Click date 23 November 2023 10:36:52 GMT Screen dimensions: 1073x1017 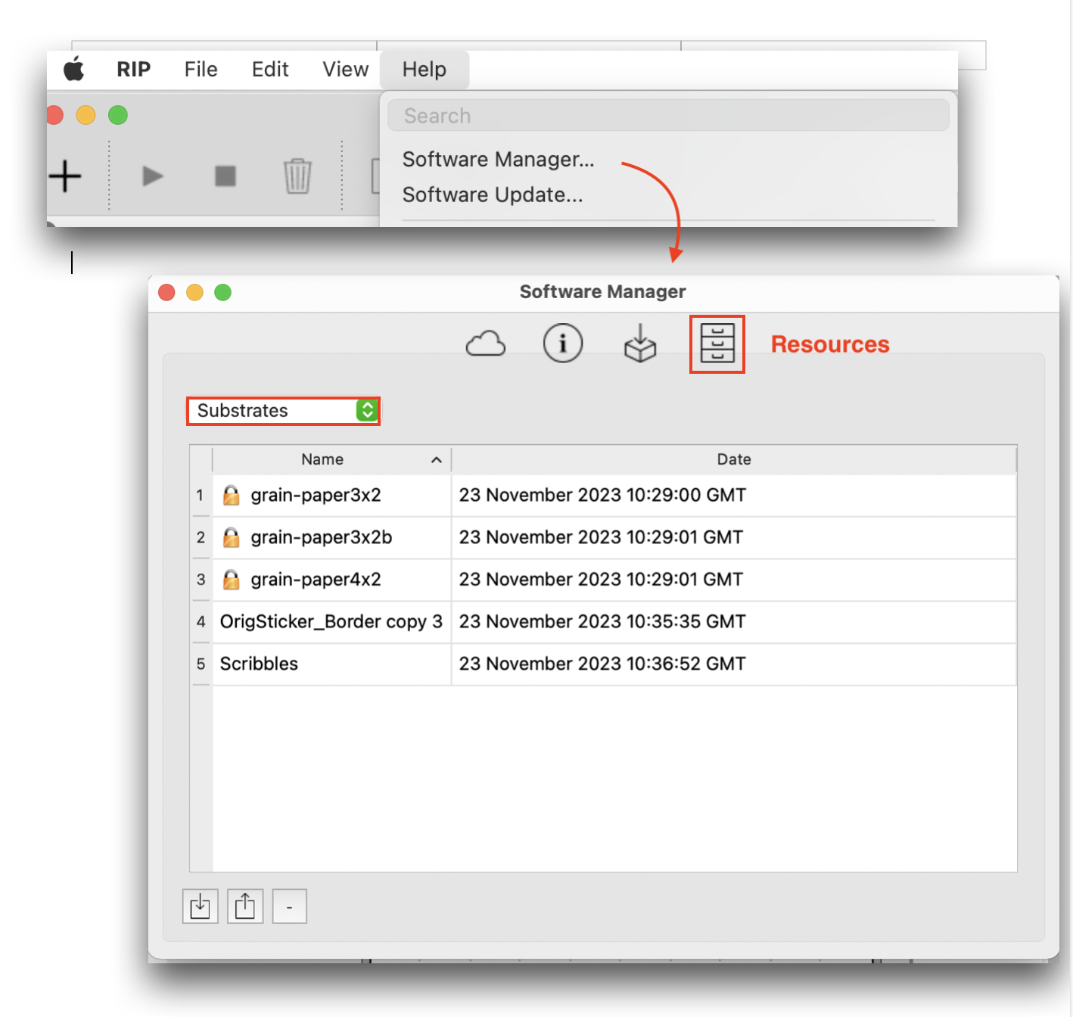[602, 664]
